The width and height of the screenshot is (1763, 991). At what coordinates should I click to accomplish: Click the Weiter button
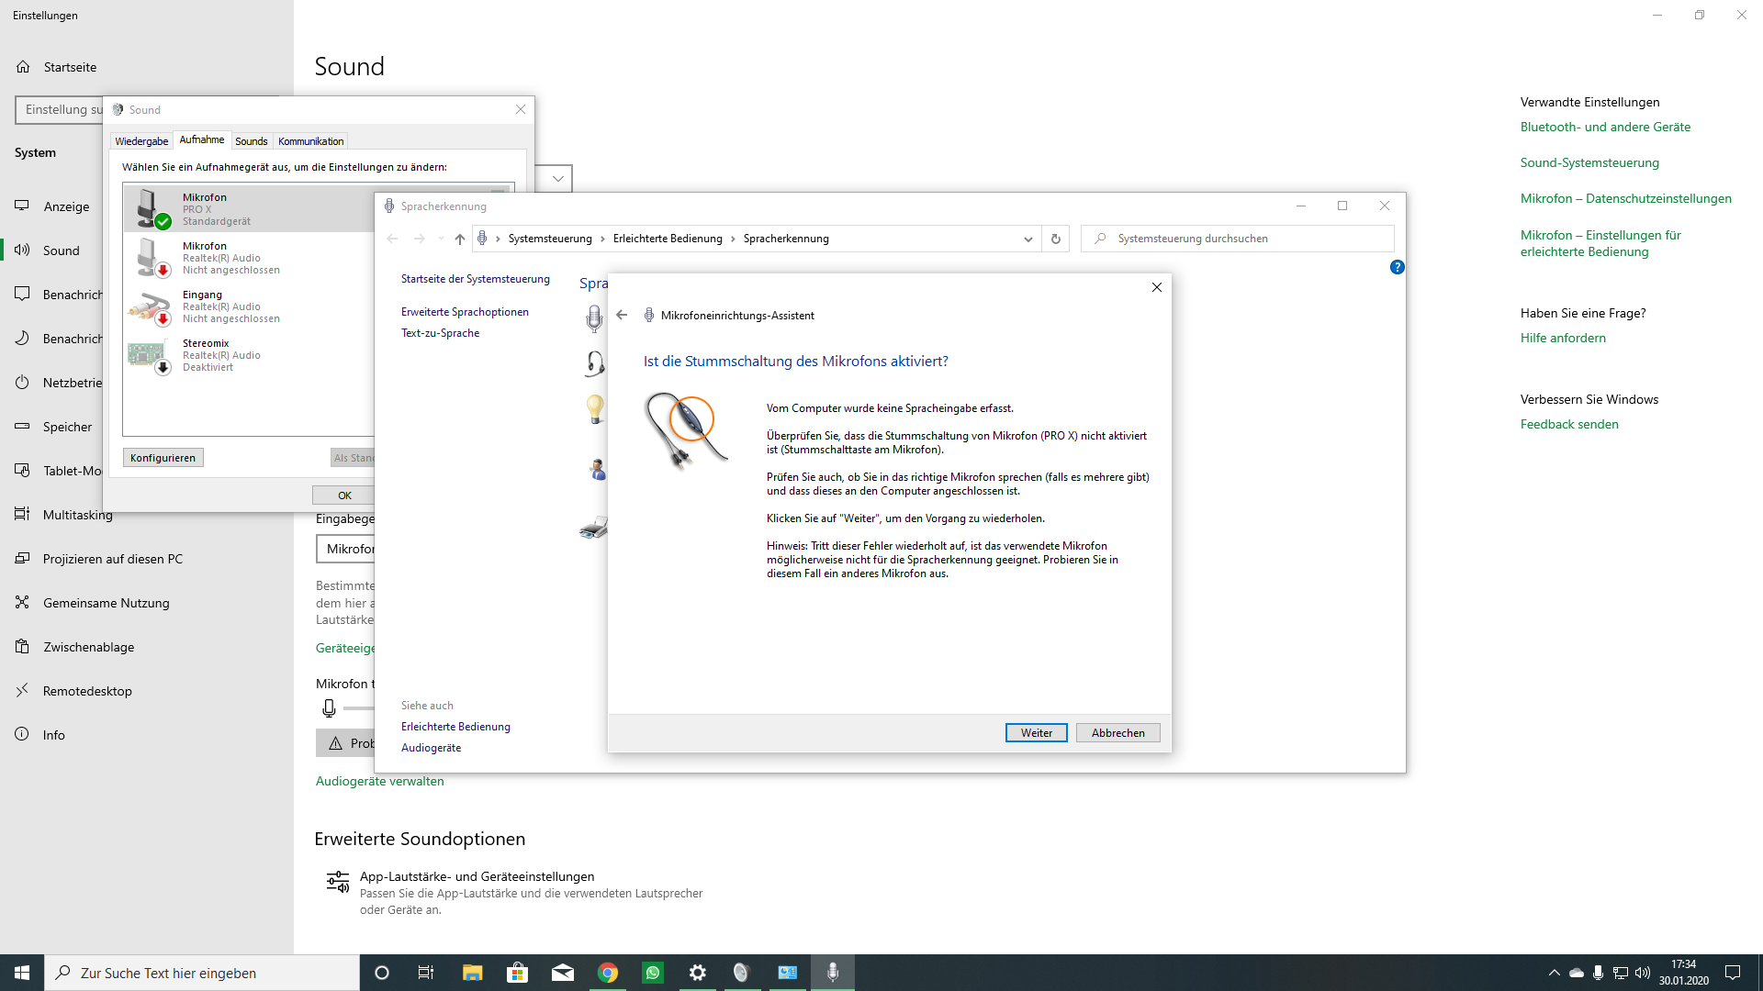[1036, 732]
